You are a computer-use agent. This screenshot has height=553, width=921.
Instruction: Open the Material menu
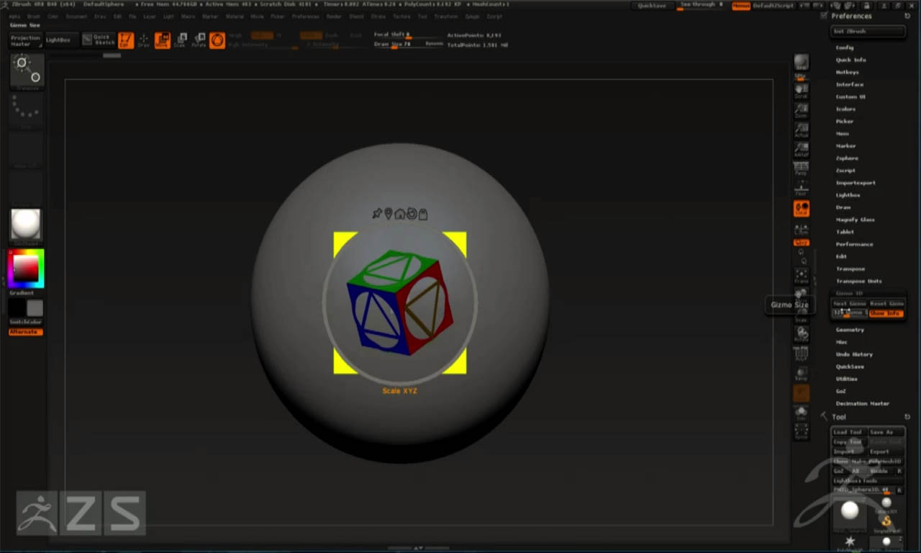[x=235, y=16]
